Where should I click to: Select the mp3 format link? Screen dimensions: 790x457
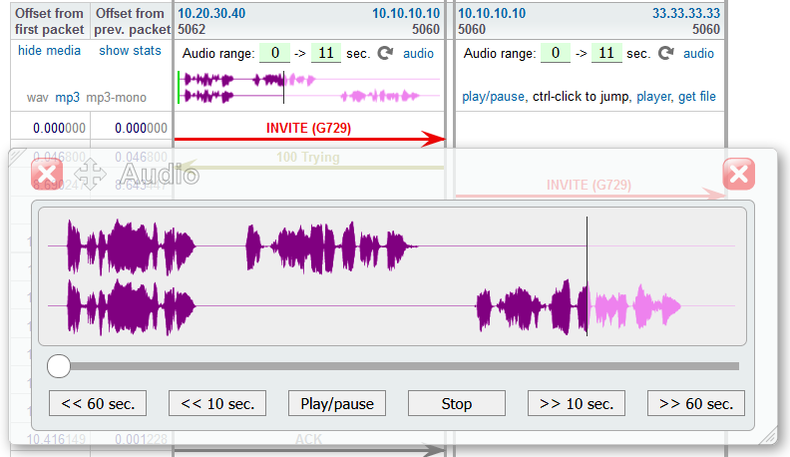67,97
